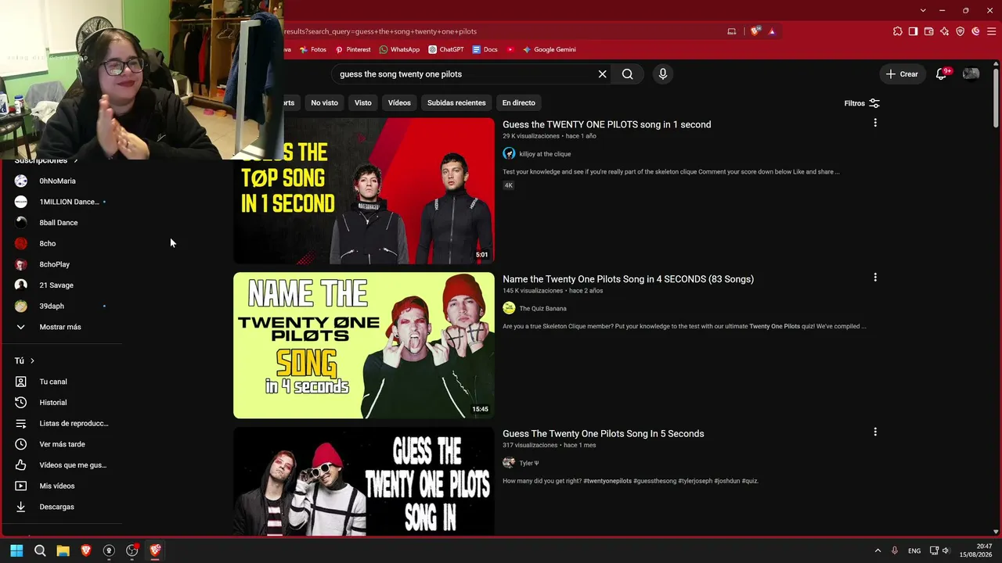Select the No visto filter chip
The height and width of the screenshot is (563, 1002).
coord(324,103)
